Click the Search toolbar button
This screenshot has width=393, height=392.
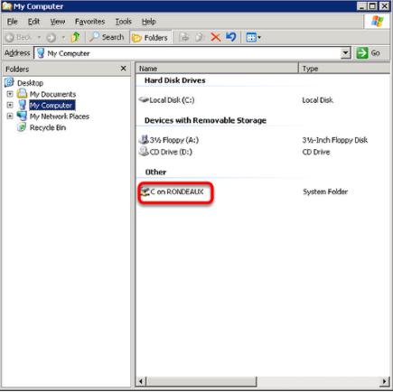pos(108,37)
